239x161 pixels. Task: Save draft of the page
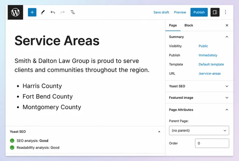click(x=161, y=12)
